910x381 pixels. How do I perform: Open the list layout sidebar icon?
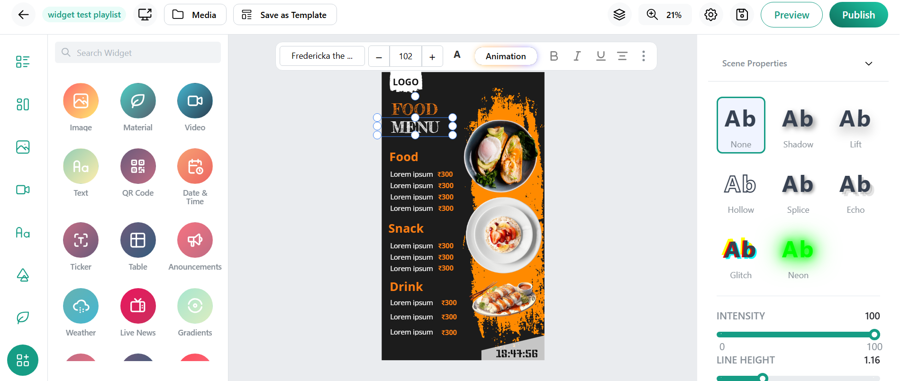(23, 62)
